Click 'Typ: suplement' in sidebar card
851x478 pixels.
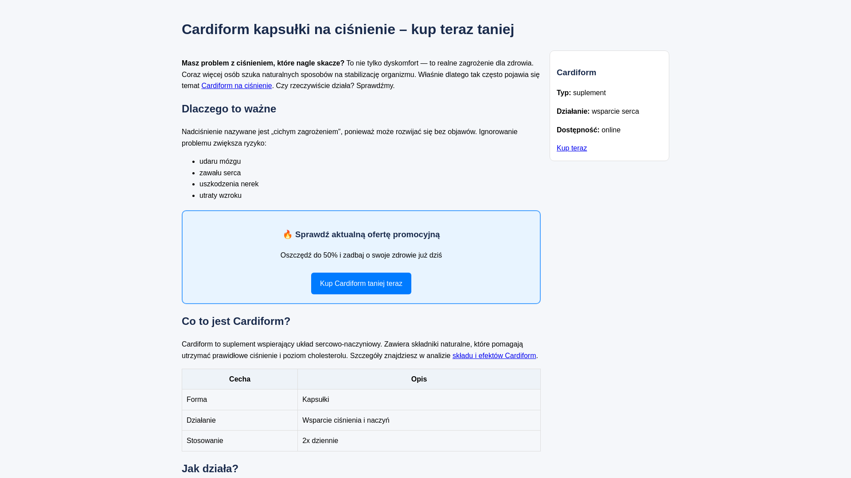(x=581, y=93)
